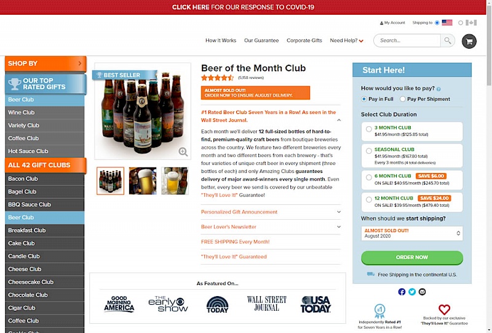Open the Need Help? menu
This screenshot has width=492, height=333.
point(346,41)
